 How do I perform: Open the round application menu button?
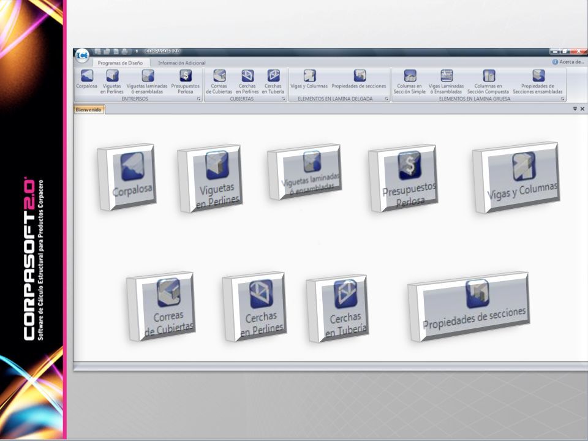tap(82, 56)
